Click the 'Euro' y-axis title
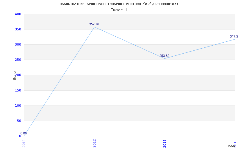238x149 pixels. click(x=15, y=75)
